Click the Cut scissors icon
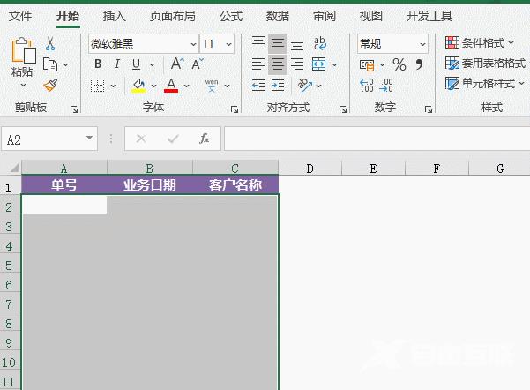Viewport: 530px width, 390px height. tap(50, 43)
